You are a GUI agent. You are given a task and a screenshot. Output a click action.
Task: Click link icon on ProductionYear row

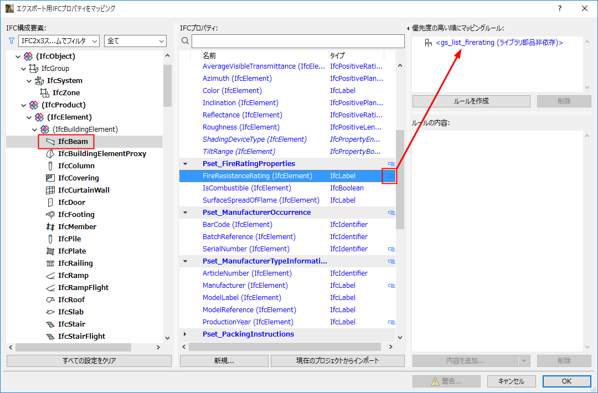point(391,322)
